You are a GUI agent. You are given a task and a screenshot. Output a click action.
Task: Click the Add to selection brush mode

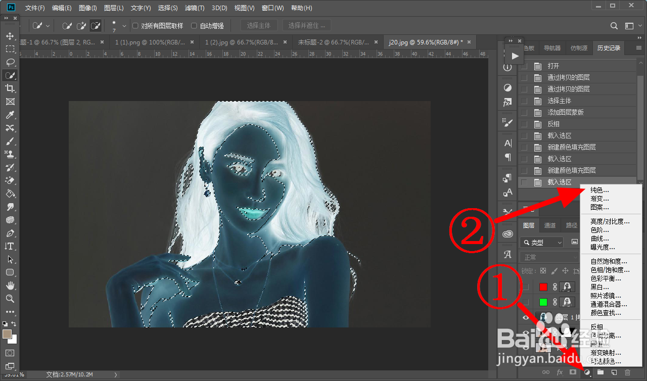point(81,25)
